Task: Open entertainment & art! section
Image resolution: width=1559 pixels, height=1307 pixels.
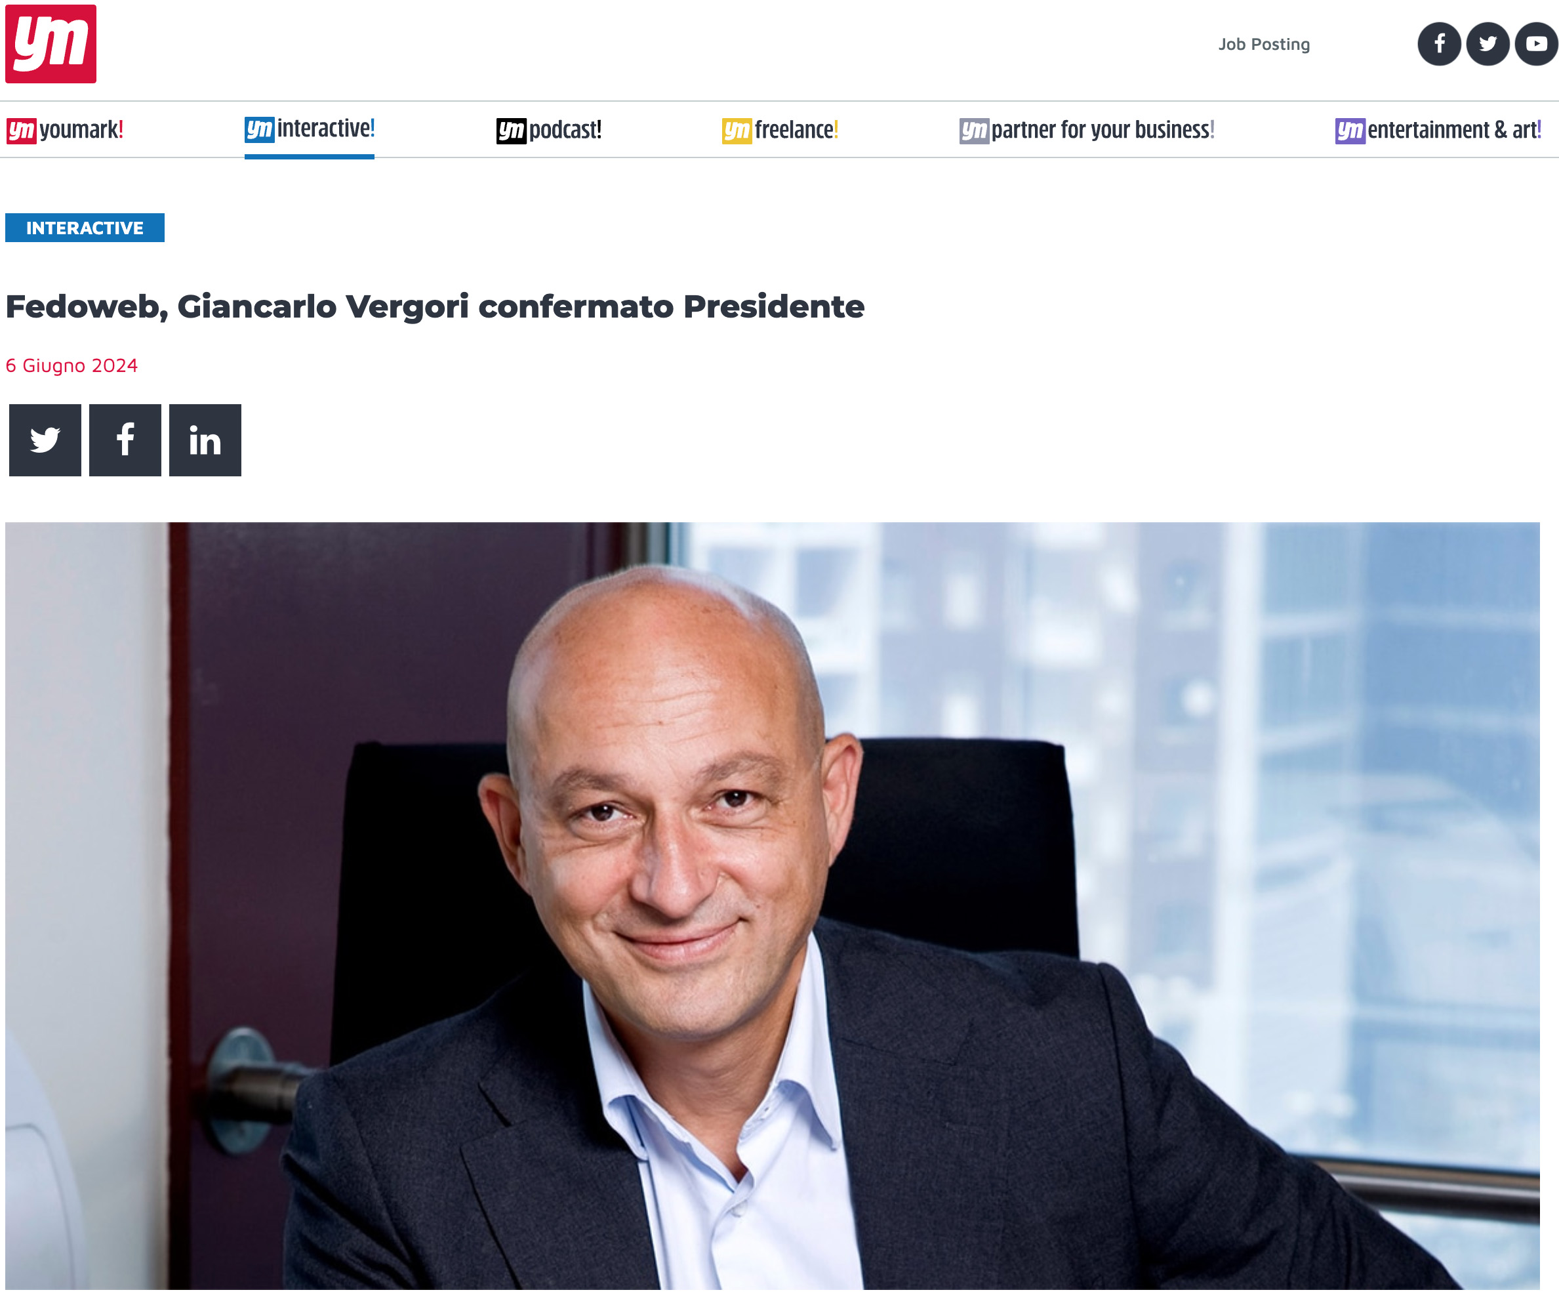Action: (x=1439, y=130)
